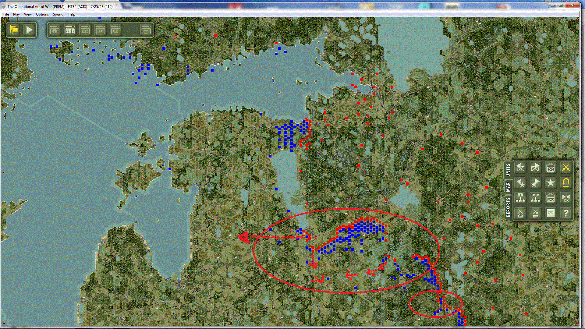Click the arrow movement panel icon
585x329 pixels.
pyautogui.click(x=101, y=30)
